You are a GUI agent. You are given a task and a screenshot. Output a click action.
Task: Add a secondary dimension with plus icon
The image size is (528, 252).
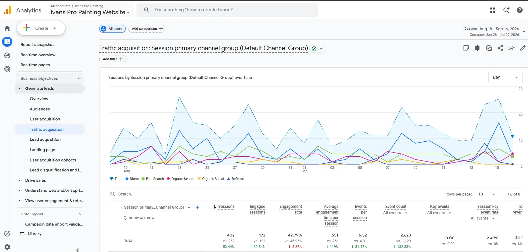click(x=198, y=207)
